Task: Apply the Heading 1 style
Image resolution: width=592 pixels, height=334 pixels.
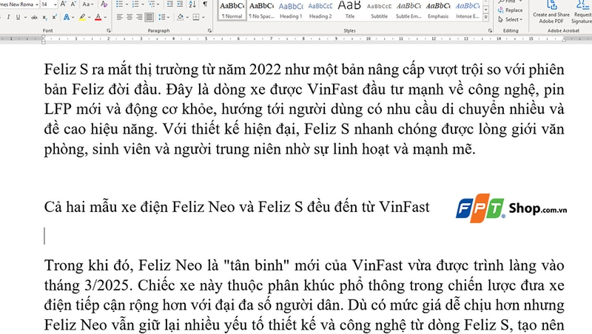Action: (291, 10)
